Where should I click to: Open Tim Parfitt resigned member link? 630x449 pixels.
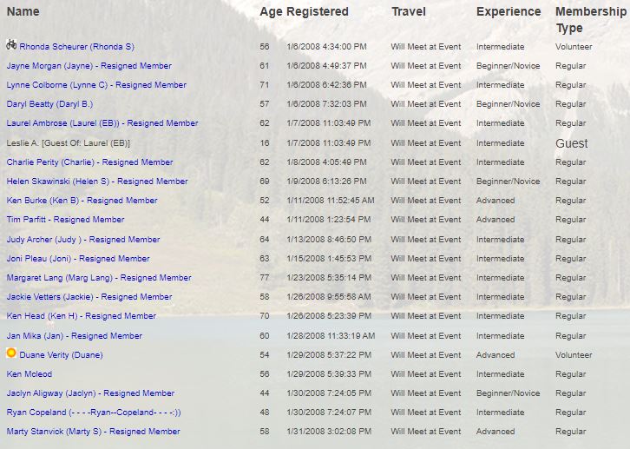tap(65, 220)
